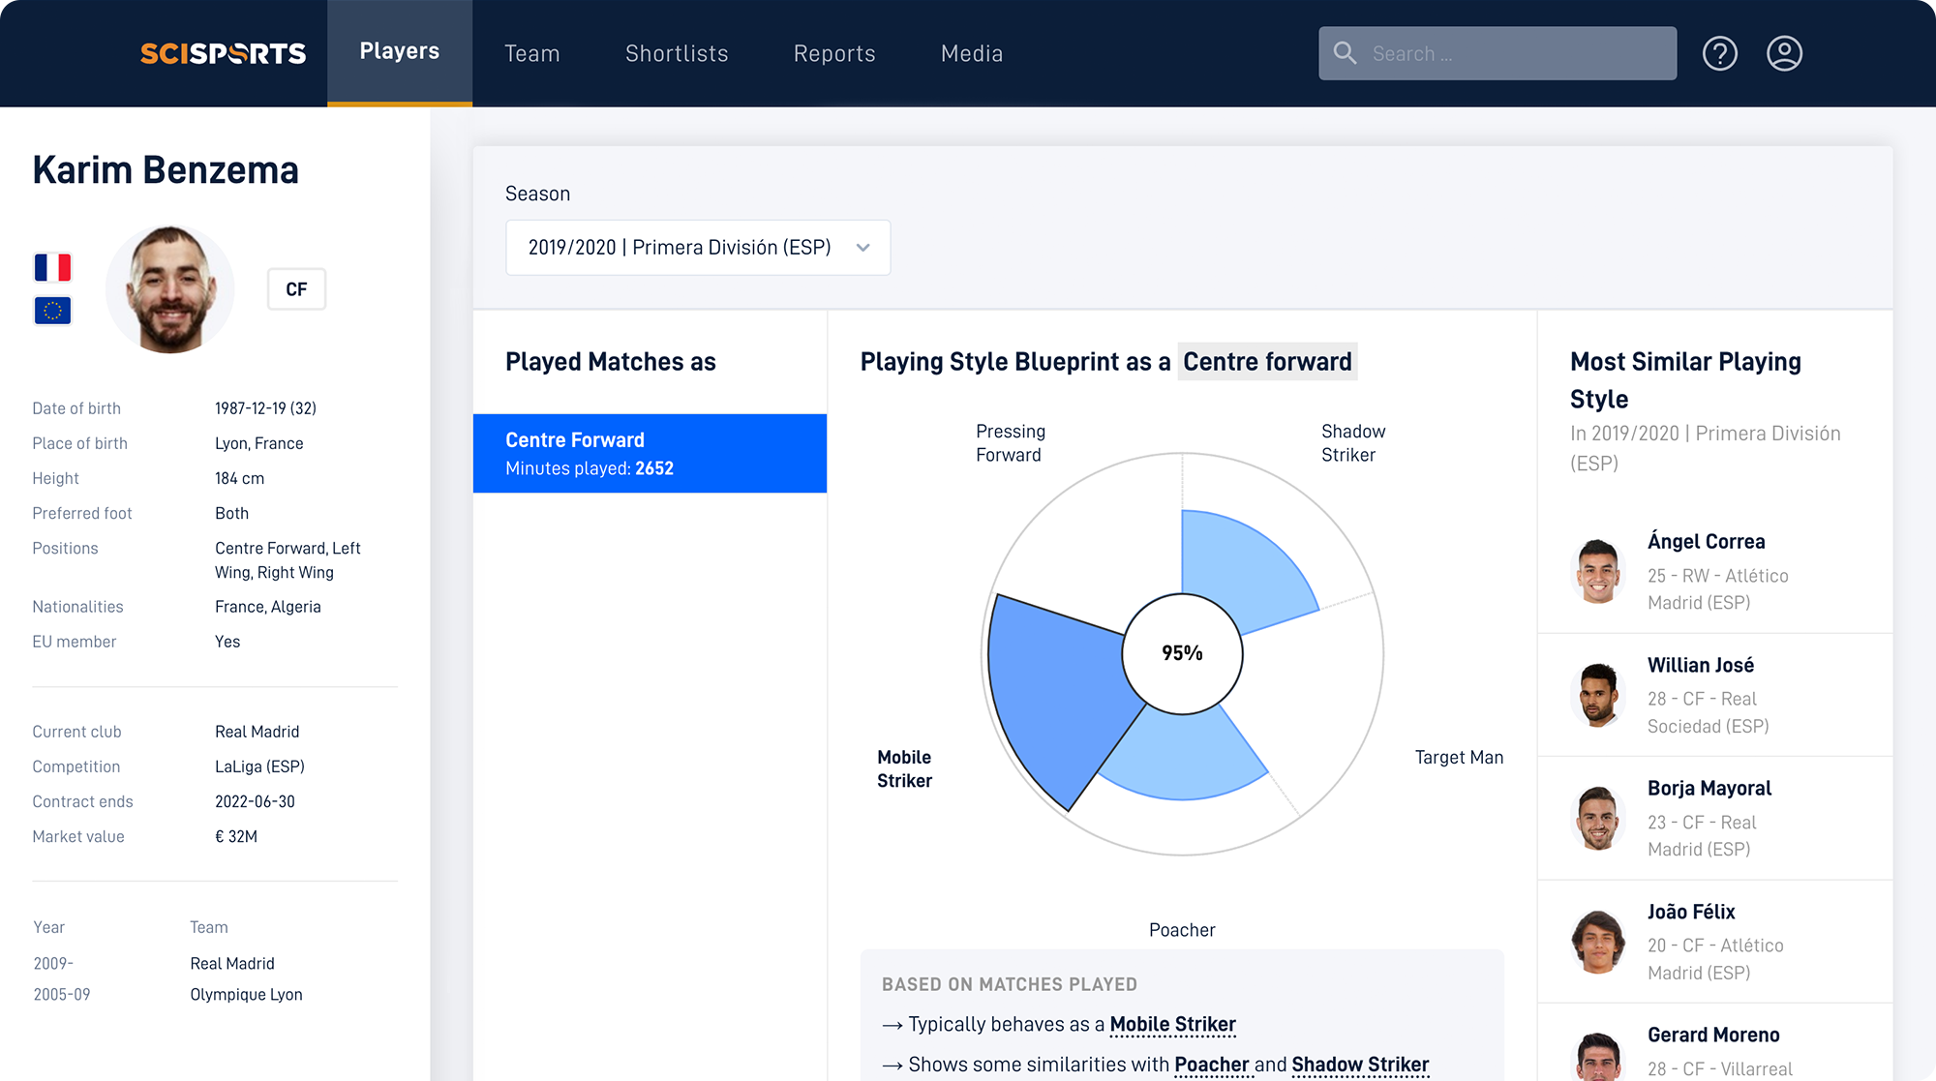Open the Team tab

coord(532,53)
